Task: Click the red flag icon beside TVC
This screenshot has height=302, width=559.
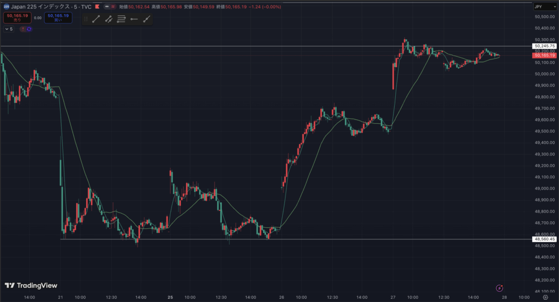Action: pyautogui.click(x=97, y=7)
